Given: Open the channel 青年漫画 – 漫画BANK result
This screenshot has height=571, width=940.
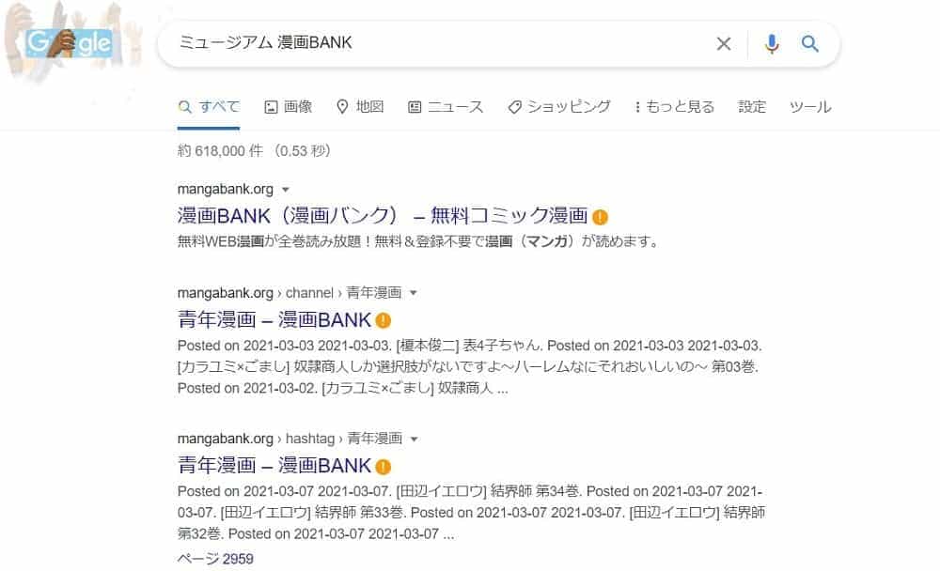Looking at the screenshot, I should coord(274,319).
